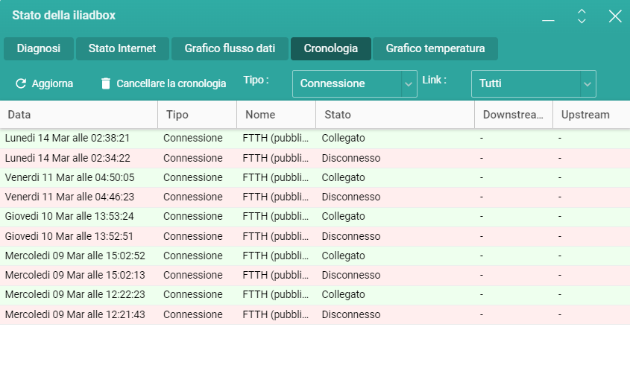Click the Upstream column header

[x=591, y=115]
